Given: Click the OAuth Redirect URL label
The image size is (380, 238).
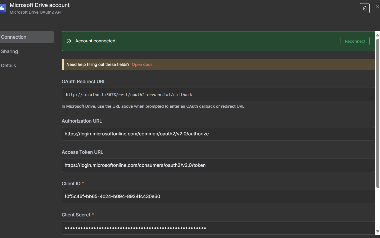Looking at the screenshot, I should 84,82.
